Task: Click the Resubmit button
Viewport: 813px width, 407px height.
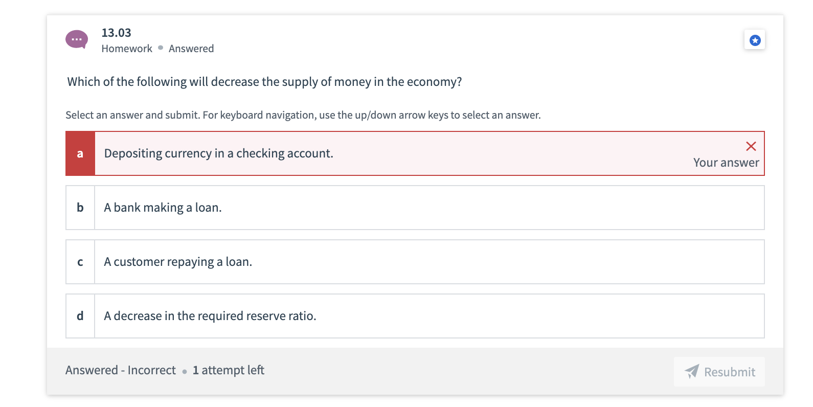Action: point(719,372)
